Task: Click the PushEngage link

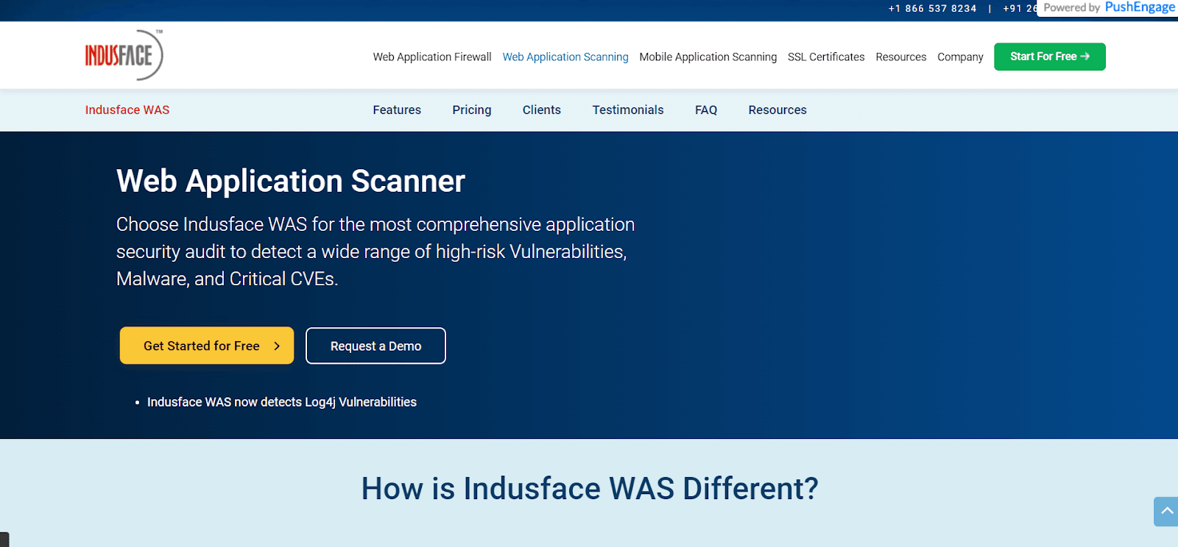Action: pyautogui.click(x=1140, y=7)
